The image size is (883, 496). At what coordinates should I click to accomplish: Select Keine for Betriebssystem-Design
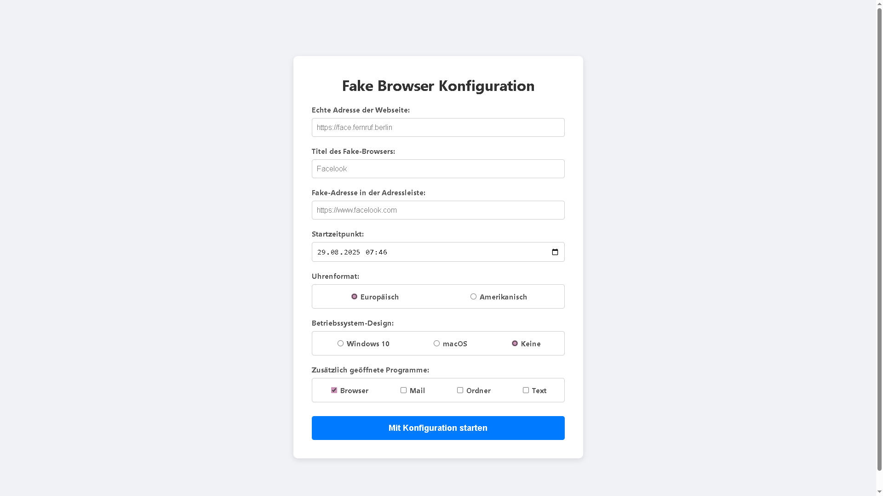click(515, 343)
